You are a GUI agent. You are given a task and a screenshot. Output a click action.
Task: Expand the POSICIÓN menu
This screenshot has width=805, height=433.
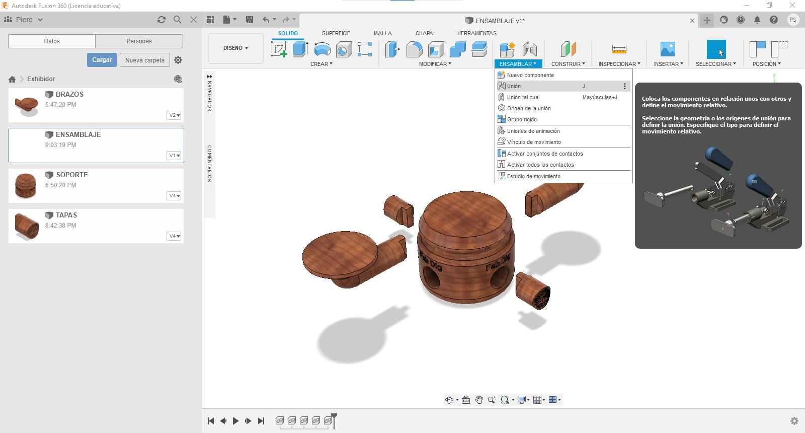pyautogui.click(x=766, y=64)
